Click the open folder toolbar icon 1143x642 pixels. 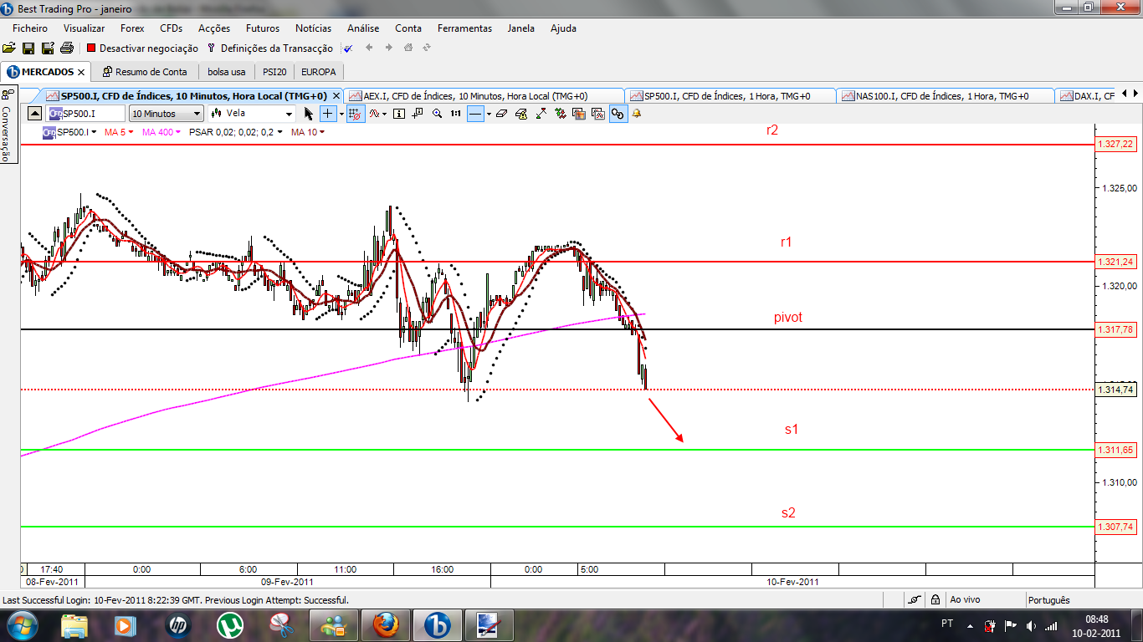click(9, 48)
